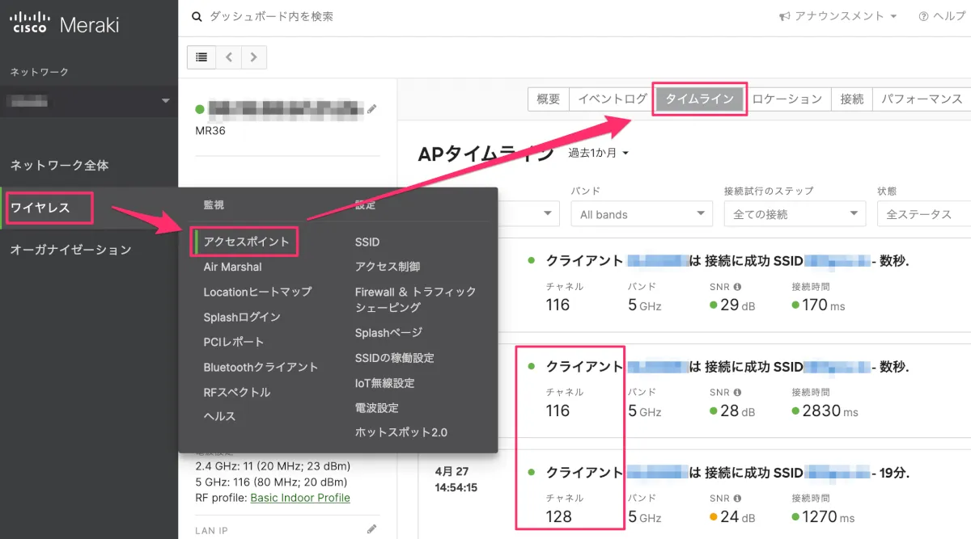
Task: Change the past 1 month time range
Action: tap(598, 153)
